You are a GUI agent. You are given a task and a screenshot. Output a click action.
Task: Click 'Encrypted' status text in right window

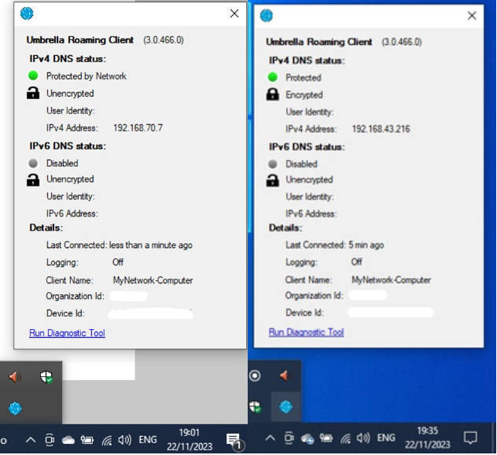tap(304, 94)
